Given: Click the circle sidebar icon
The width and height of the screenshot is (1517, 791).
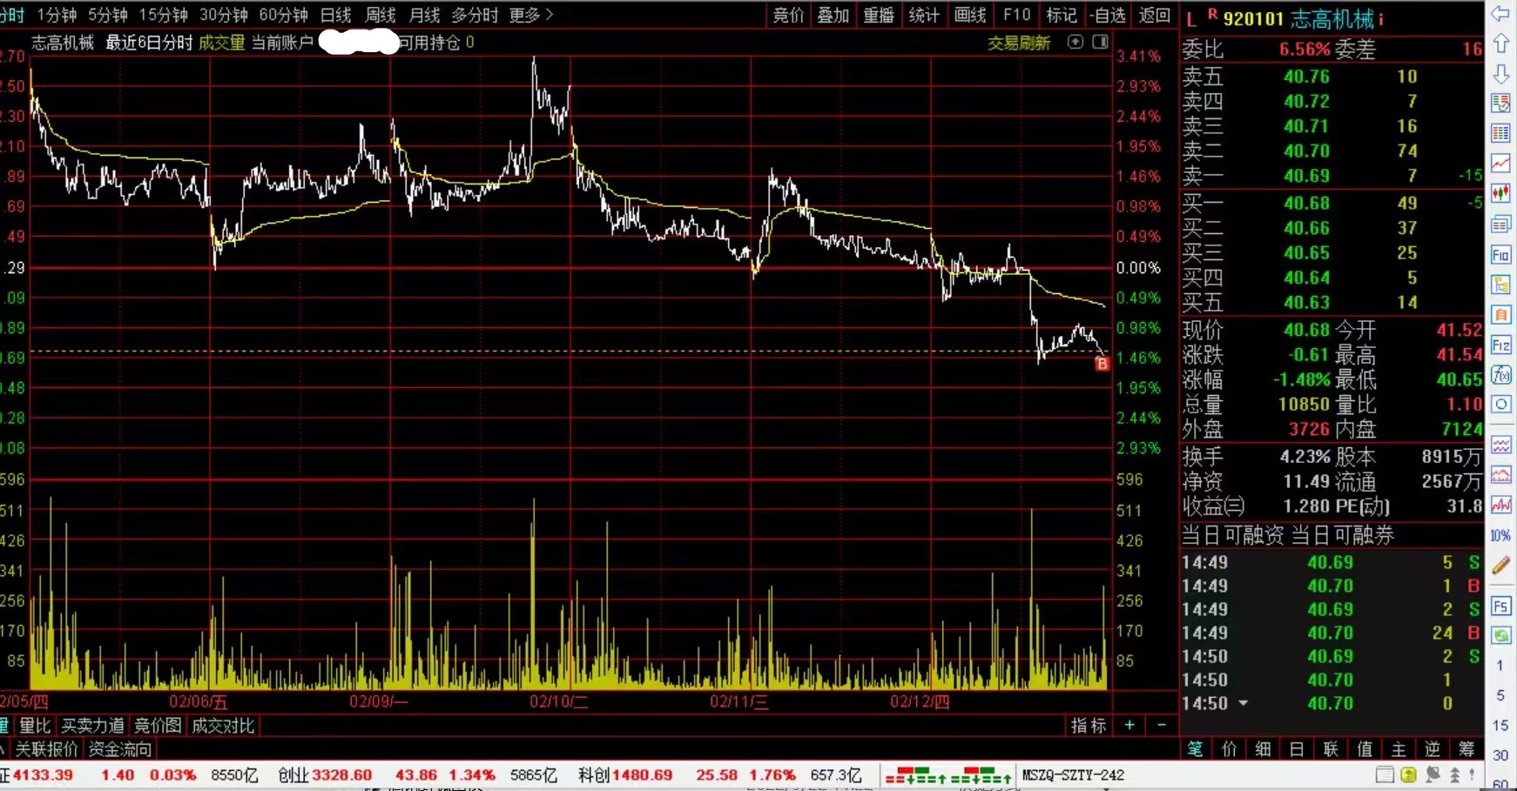Looking at the screenshot, I should point(1500,405).
